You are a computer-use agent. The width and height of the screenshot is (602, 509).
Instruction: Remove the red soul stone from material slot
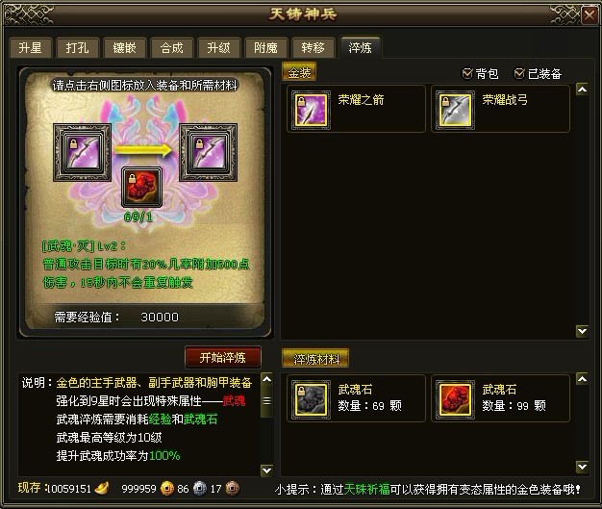pos(141,187)
